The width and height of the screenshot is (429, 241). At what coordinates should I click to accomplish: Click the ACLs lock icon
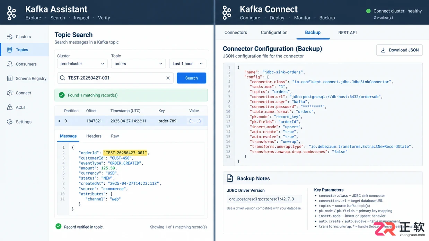(10, 107)
